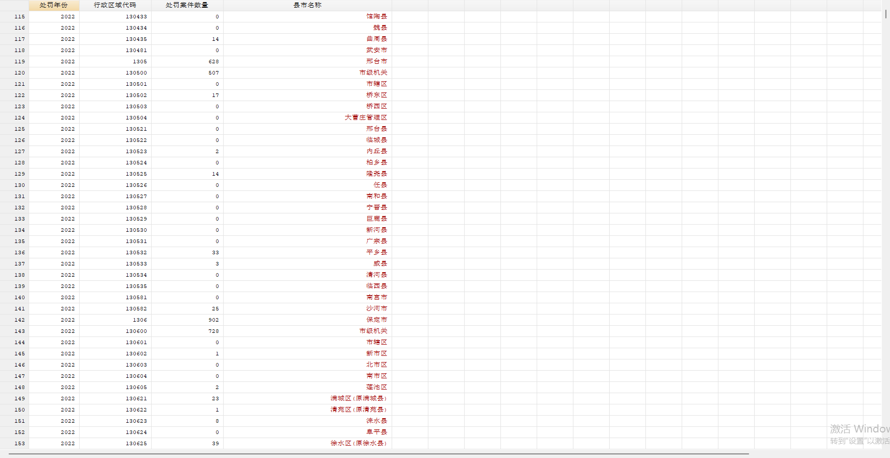Click the cell containing 涞水县

pyautogui.click(x=307, y=421)
